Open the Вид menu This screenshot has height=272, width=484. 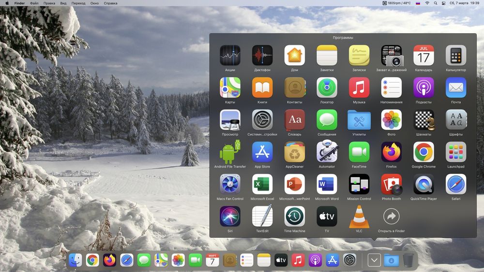coord(63,3)
